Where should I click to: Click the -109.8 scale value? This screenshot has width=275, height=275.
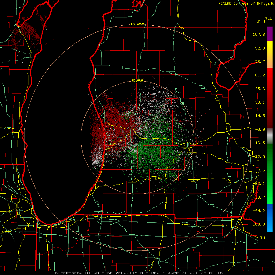coord(258,224)
